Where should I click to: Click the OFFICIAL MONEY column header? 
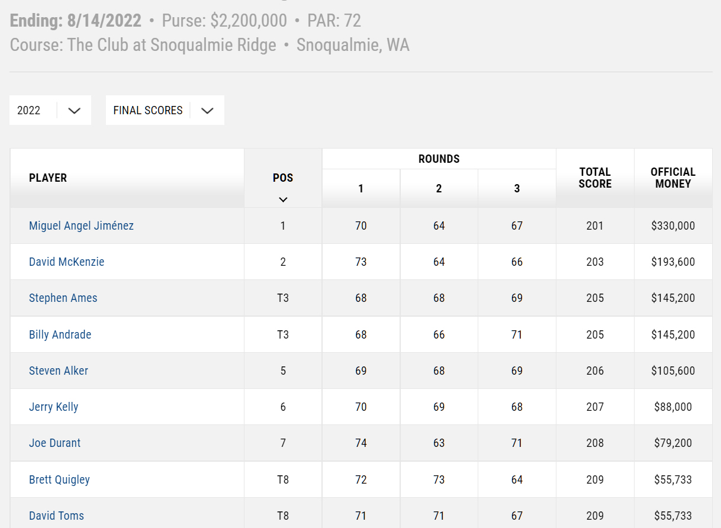tap(673, 178)
